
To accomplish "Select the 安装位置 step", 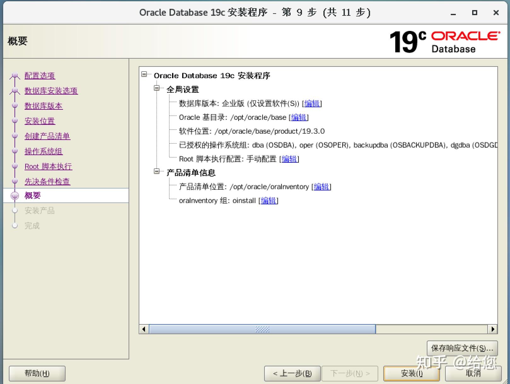I will point(40,121).
